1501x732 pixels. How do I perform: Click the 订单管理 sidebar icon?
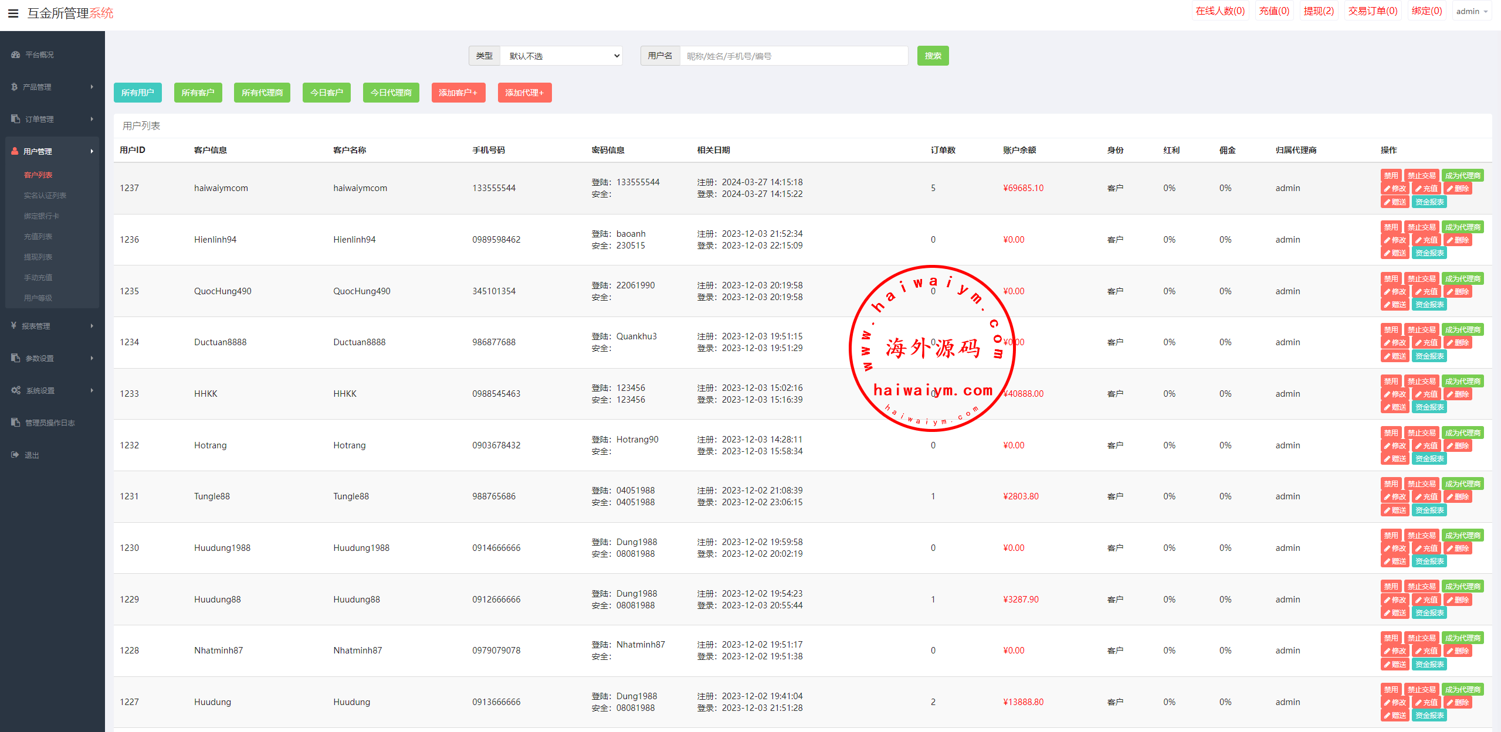(x=16, y=119)
